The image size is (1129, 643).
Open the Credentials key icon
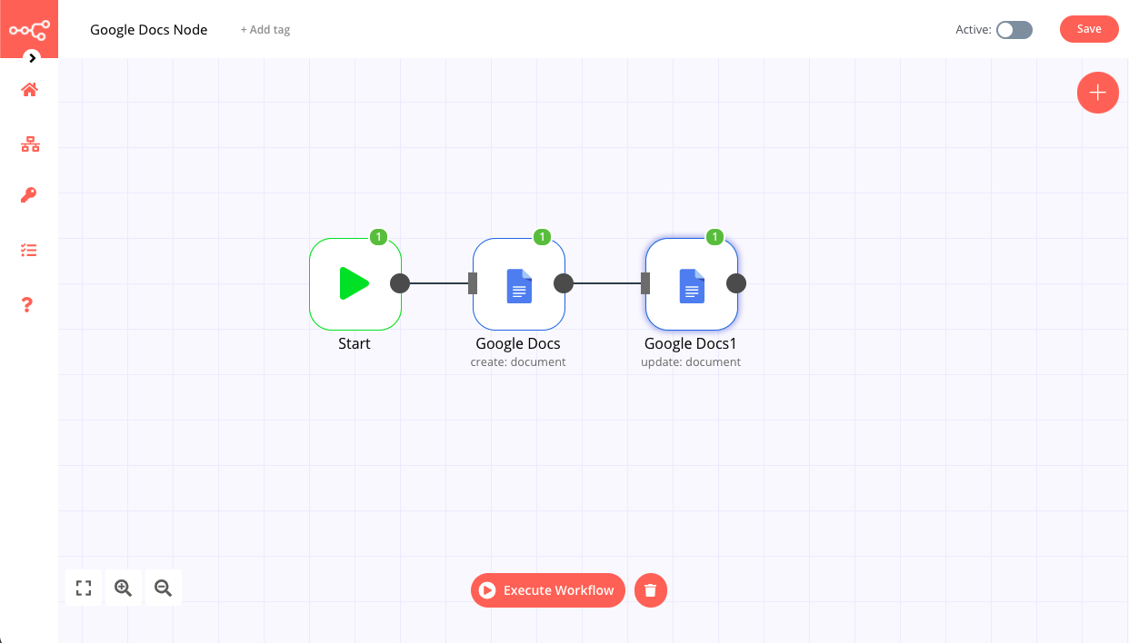click(28, 194)
